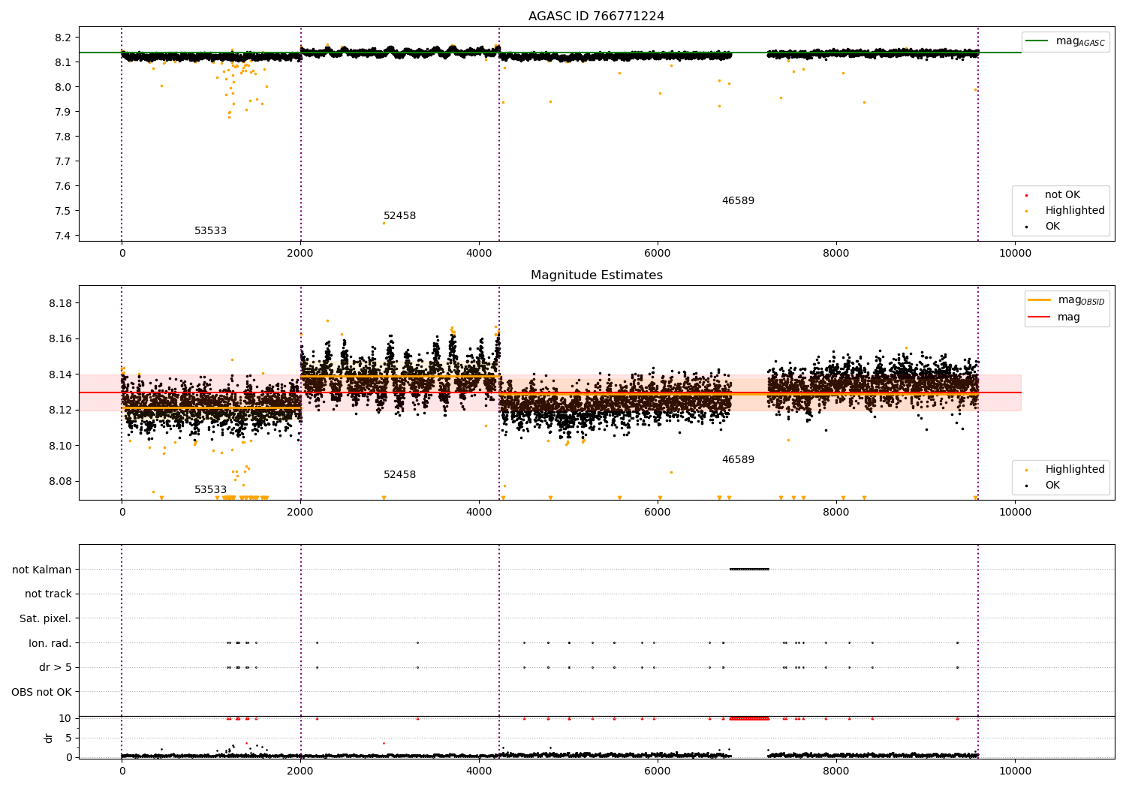
Task: Click the 8.12 y-axis tick in middle plot
Action: [60, 411]
